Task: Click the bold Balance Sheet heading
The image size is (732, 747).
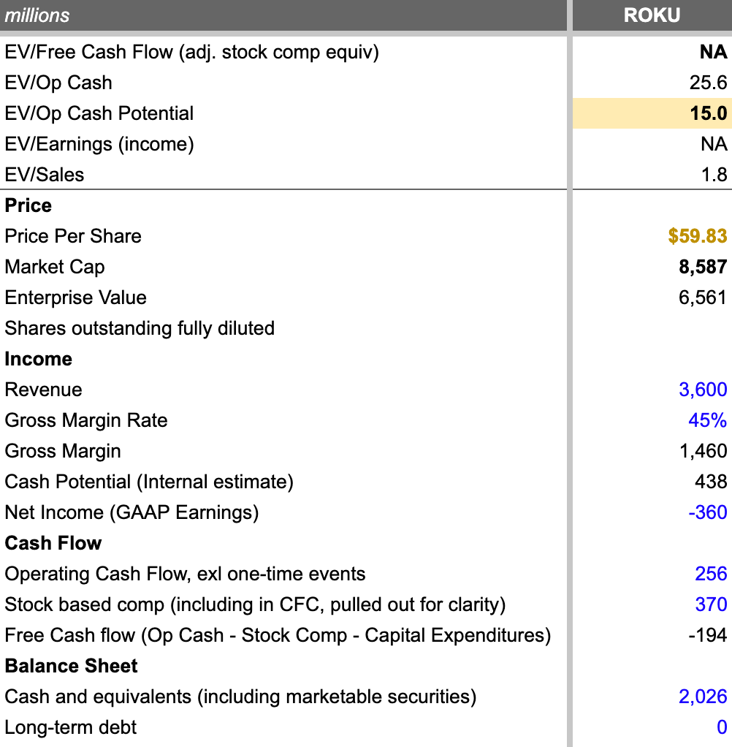Action: click(71, 666)
